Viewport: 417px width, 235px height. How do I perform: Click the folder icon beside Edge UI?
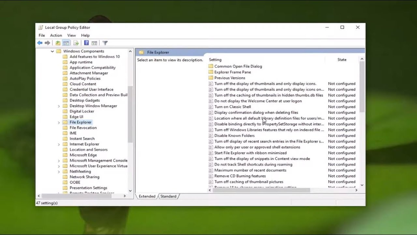(65, 117)
